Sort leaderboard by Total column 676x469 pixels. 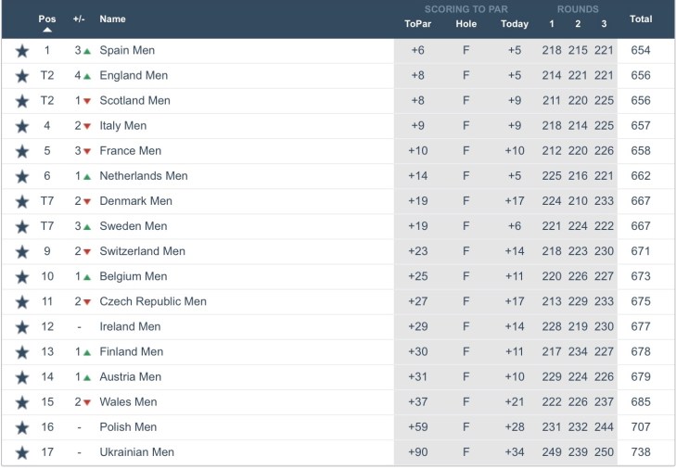pyautogui.click(x=640, y=19)
